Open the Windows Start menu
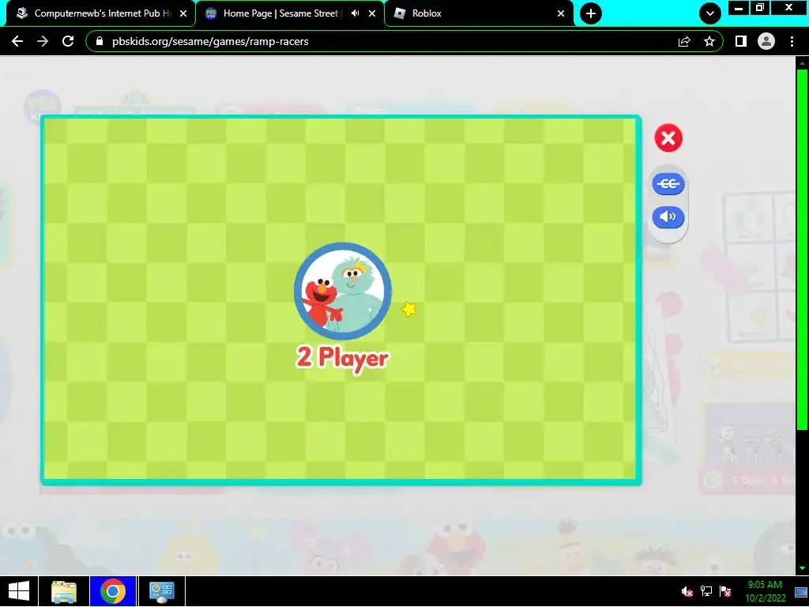809x607 pixels. coord(19,591)
